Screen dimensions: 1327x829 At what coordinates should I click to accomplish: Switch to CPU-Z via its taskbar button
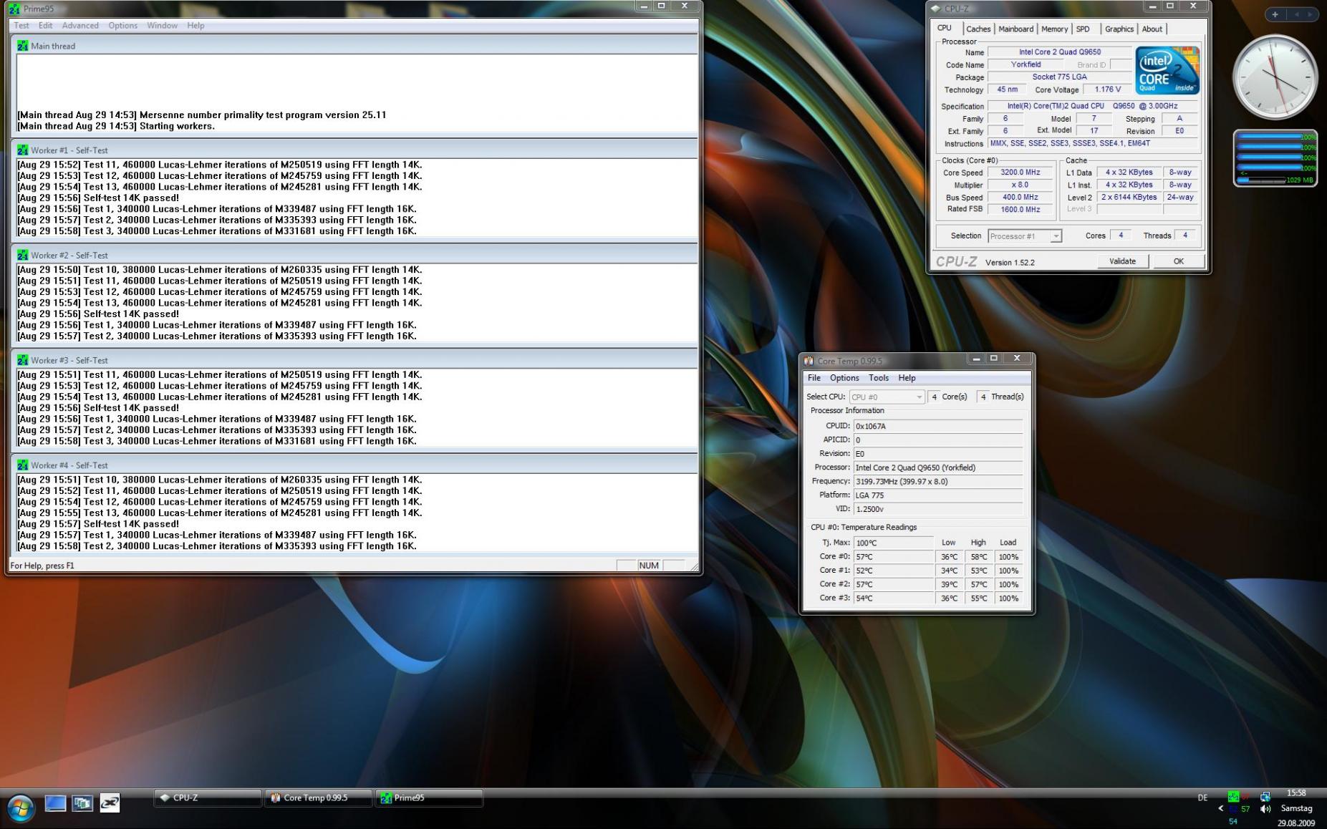208,798
